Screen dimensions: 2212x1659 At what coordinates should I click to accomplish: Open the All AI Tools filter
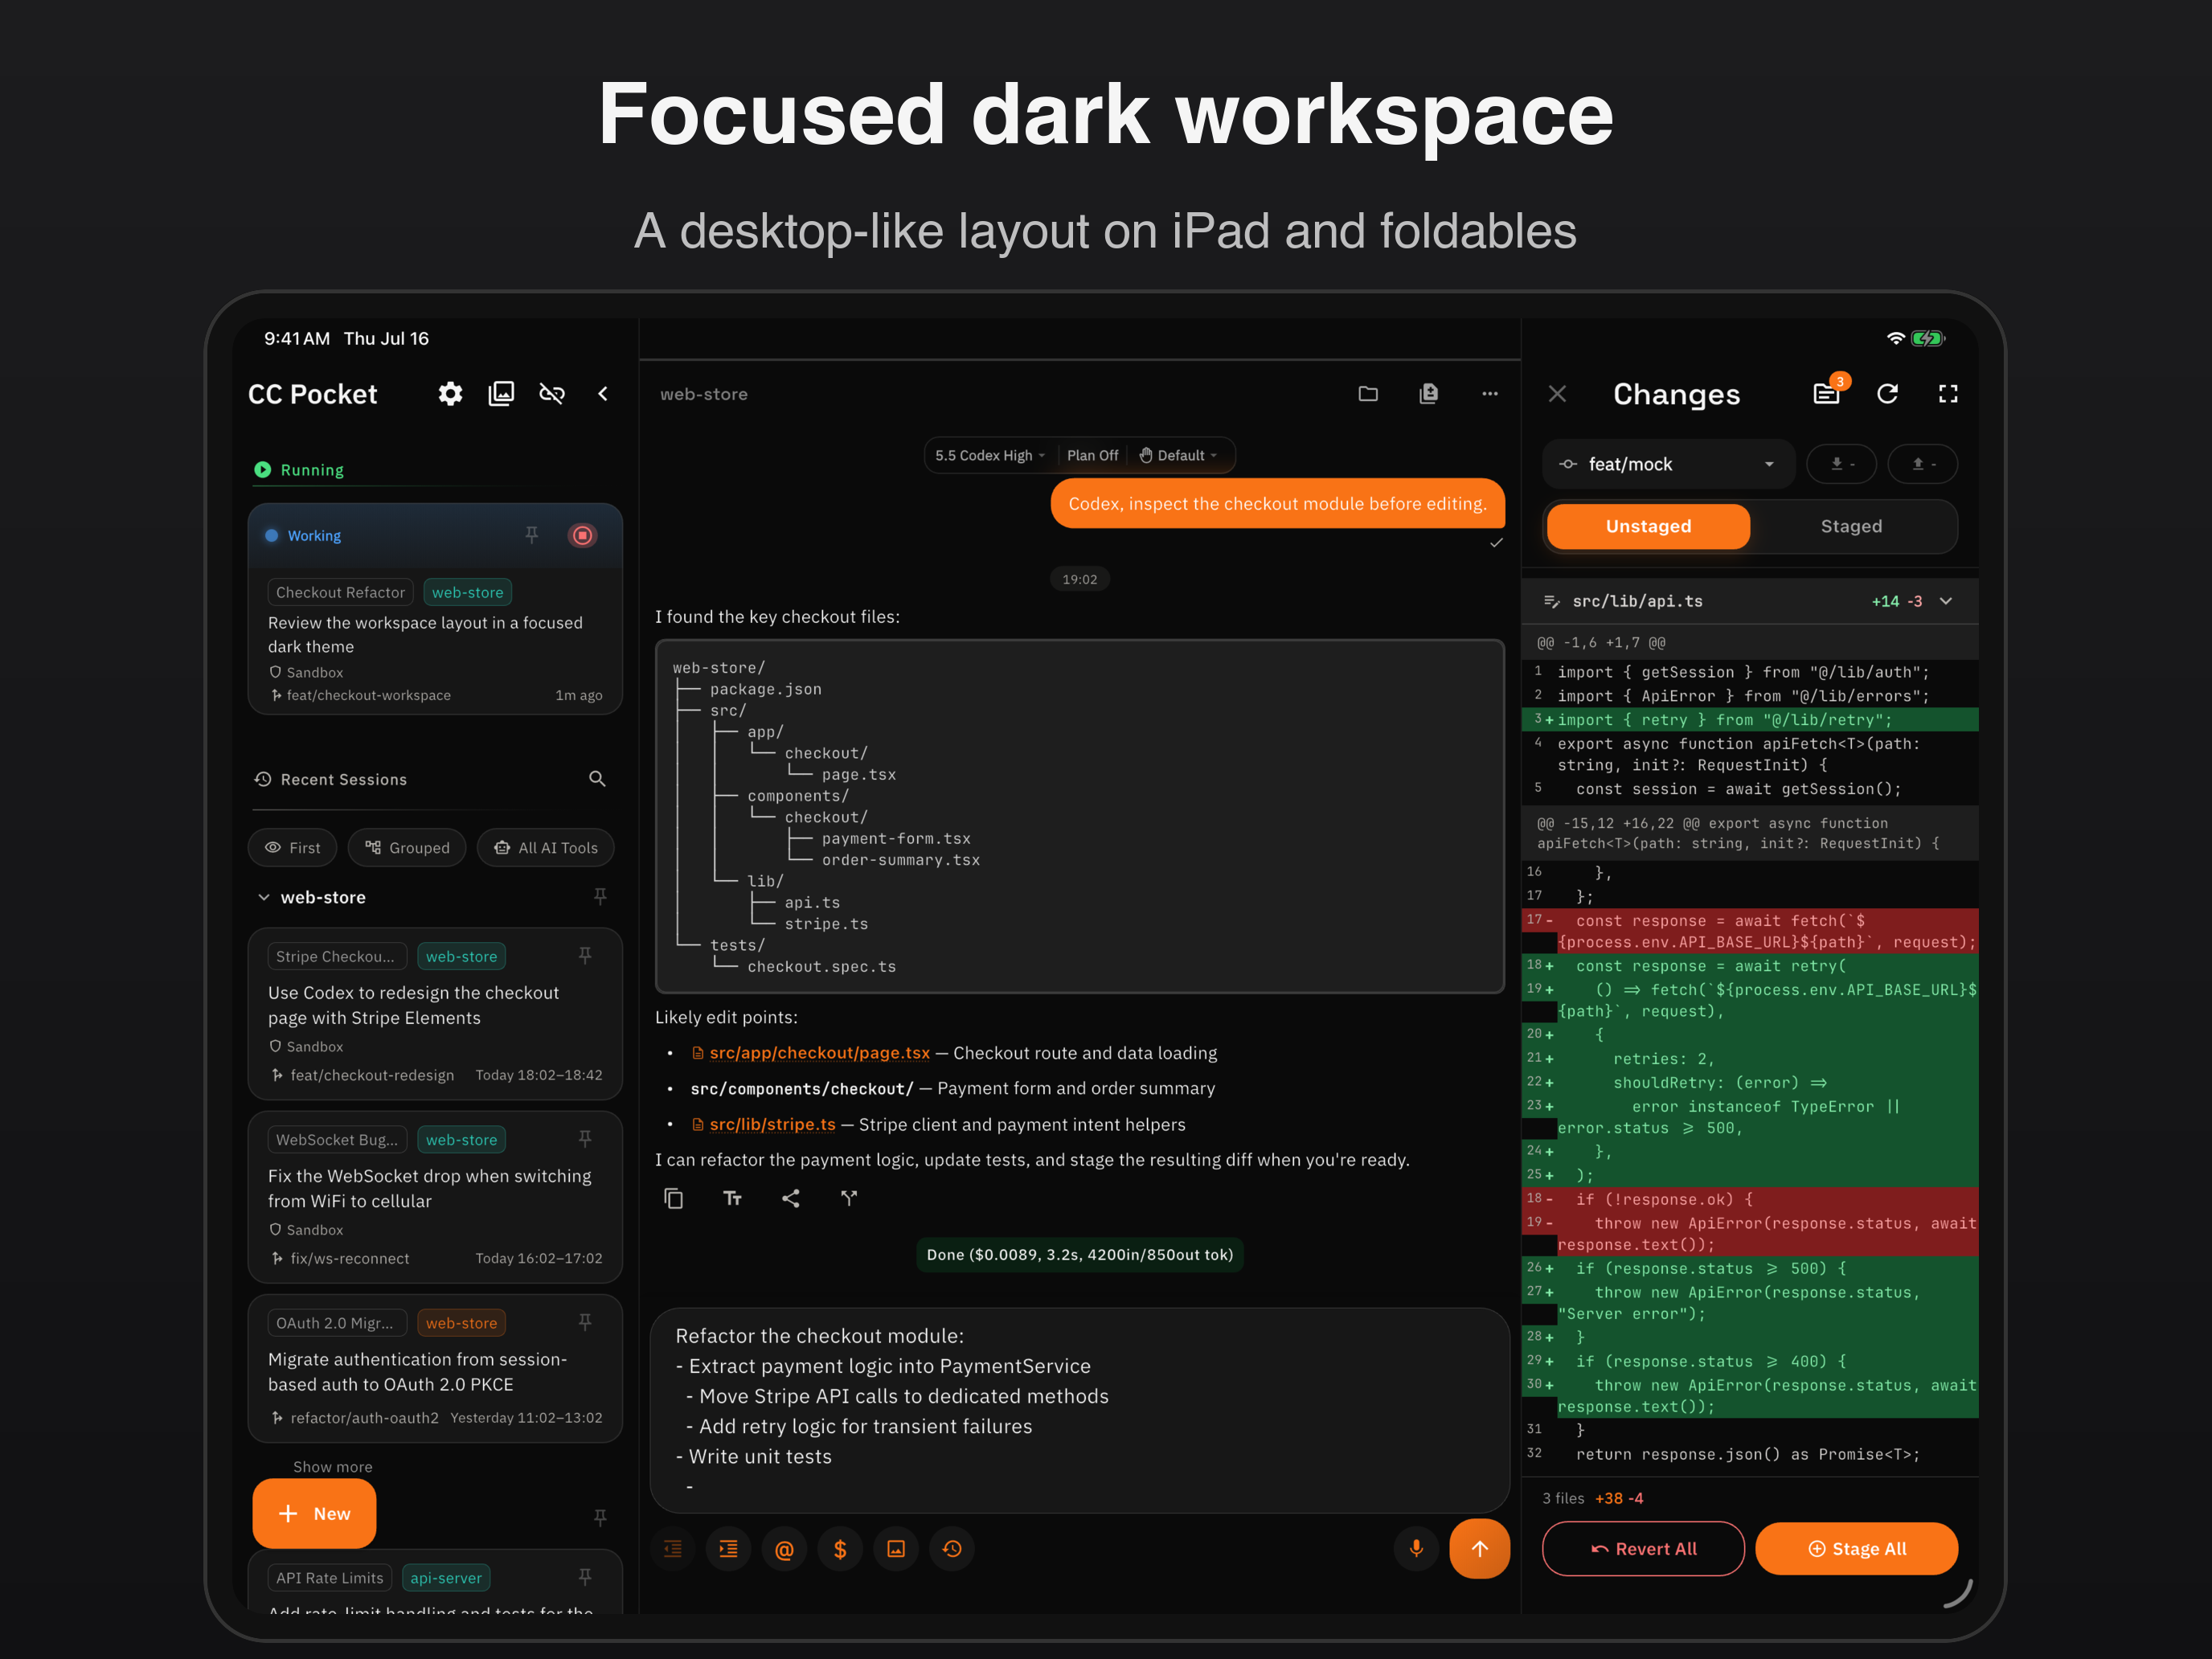[545, 847]
